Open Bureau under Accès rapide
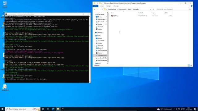This screenshot has width=198, height=111. click(100, 17)
